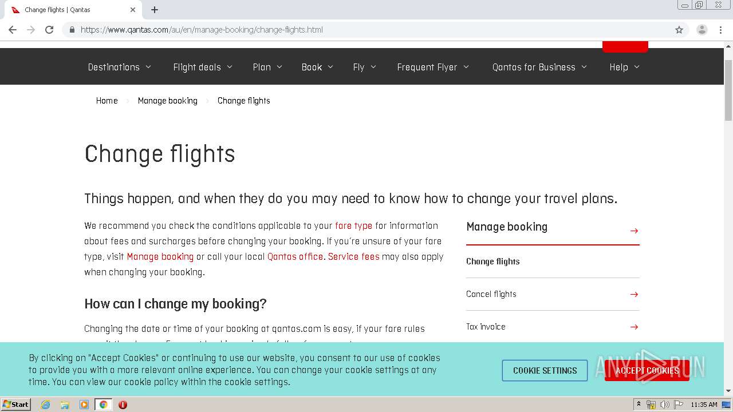Image resolution: width=733 pixels, height=412 pixels.
Task: Go back using browser back arrow
Action: pyautogui.click(x=13, y=30)
